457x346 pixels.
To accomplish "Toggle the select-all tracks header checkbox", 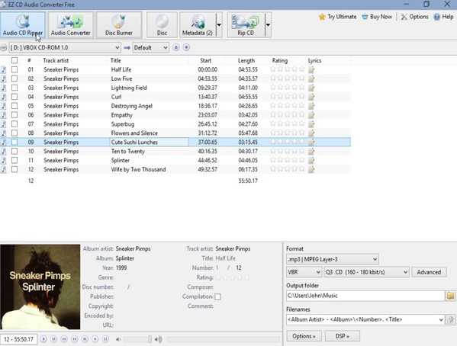I will coord(14,60).
